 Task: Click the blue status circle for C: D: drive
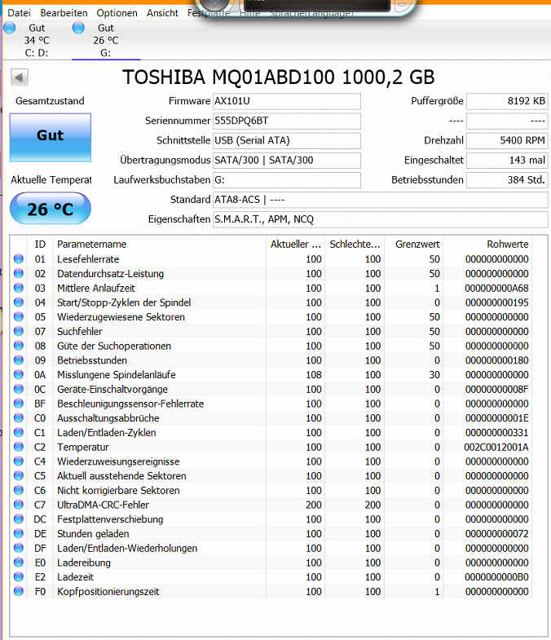click(10, 28)
